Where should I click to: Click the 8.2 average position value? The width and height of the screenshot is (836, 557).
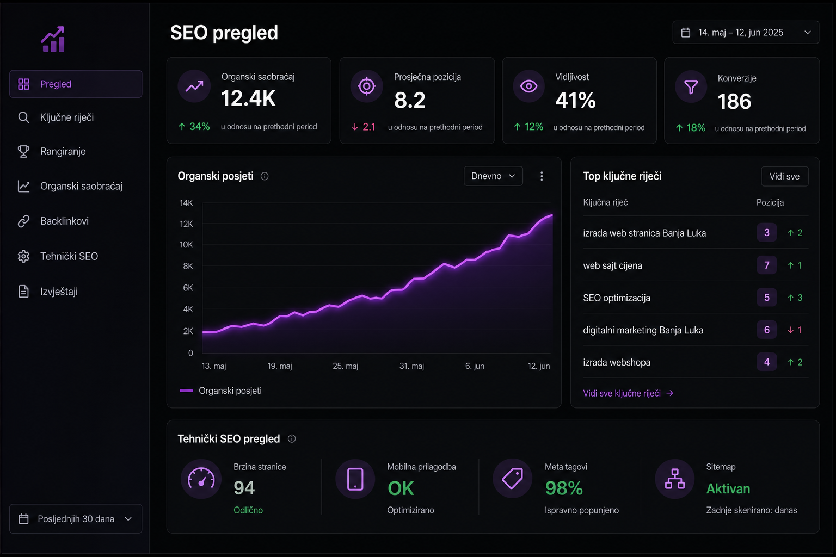pyautogui.click(x=410, y=100)
